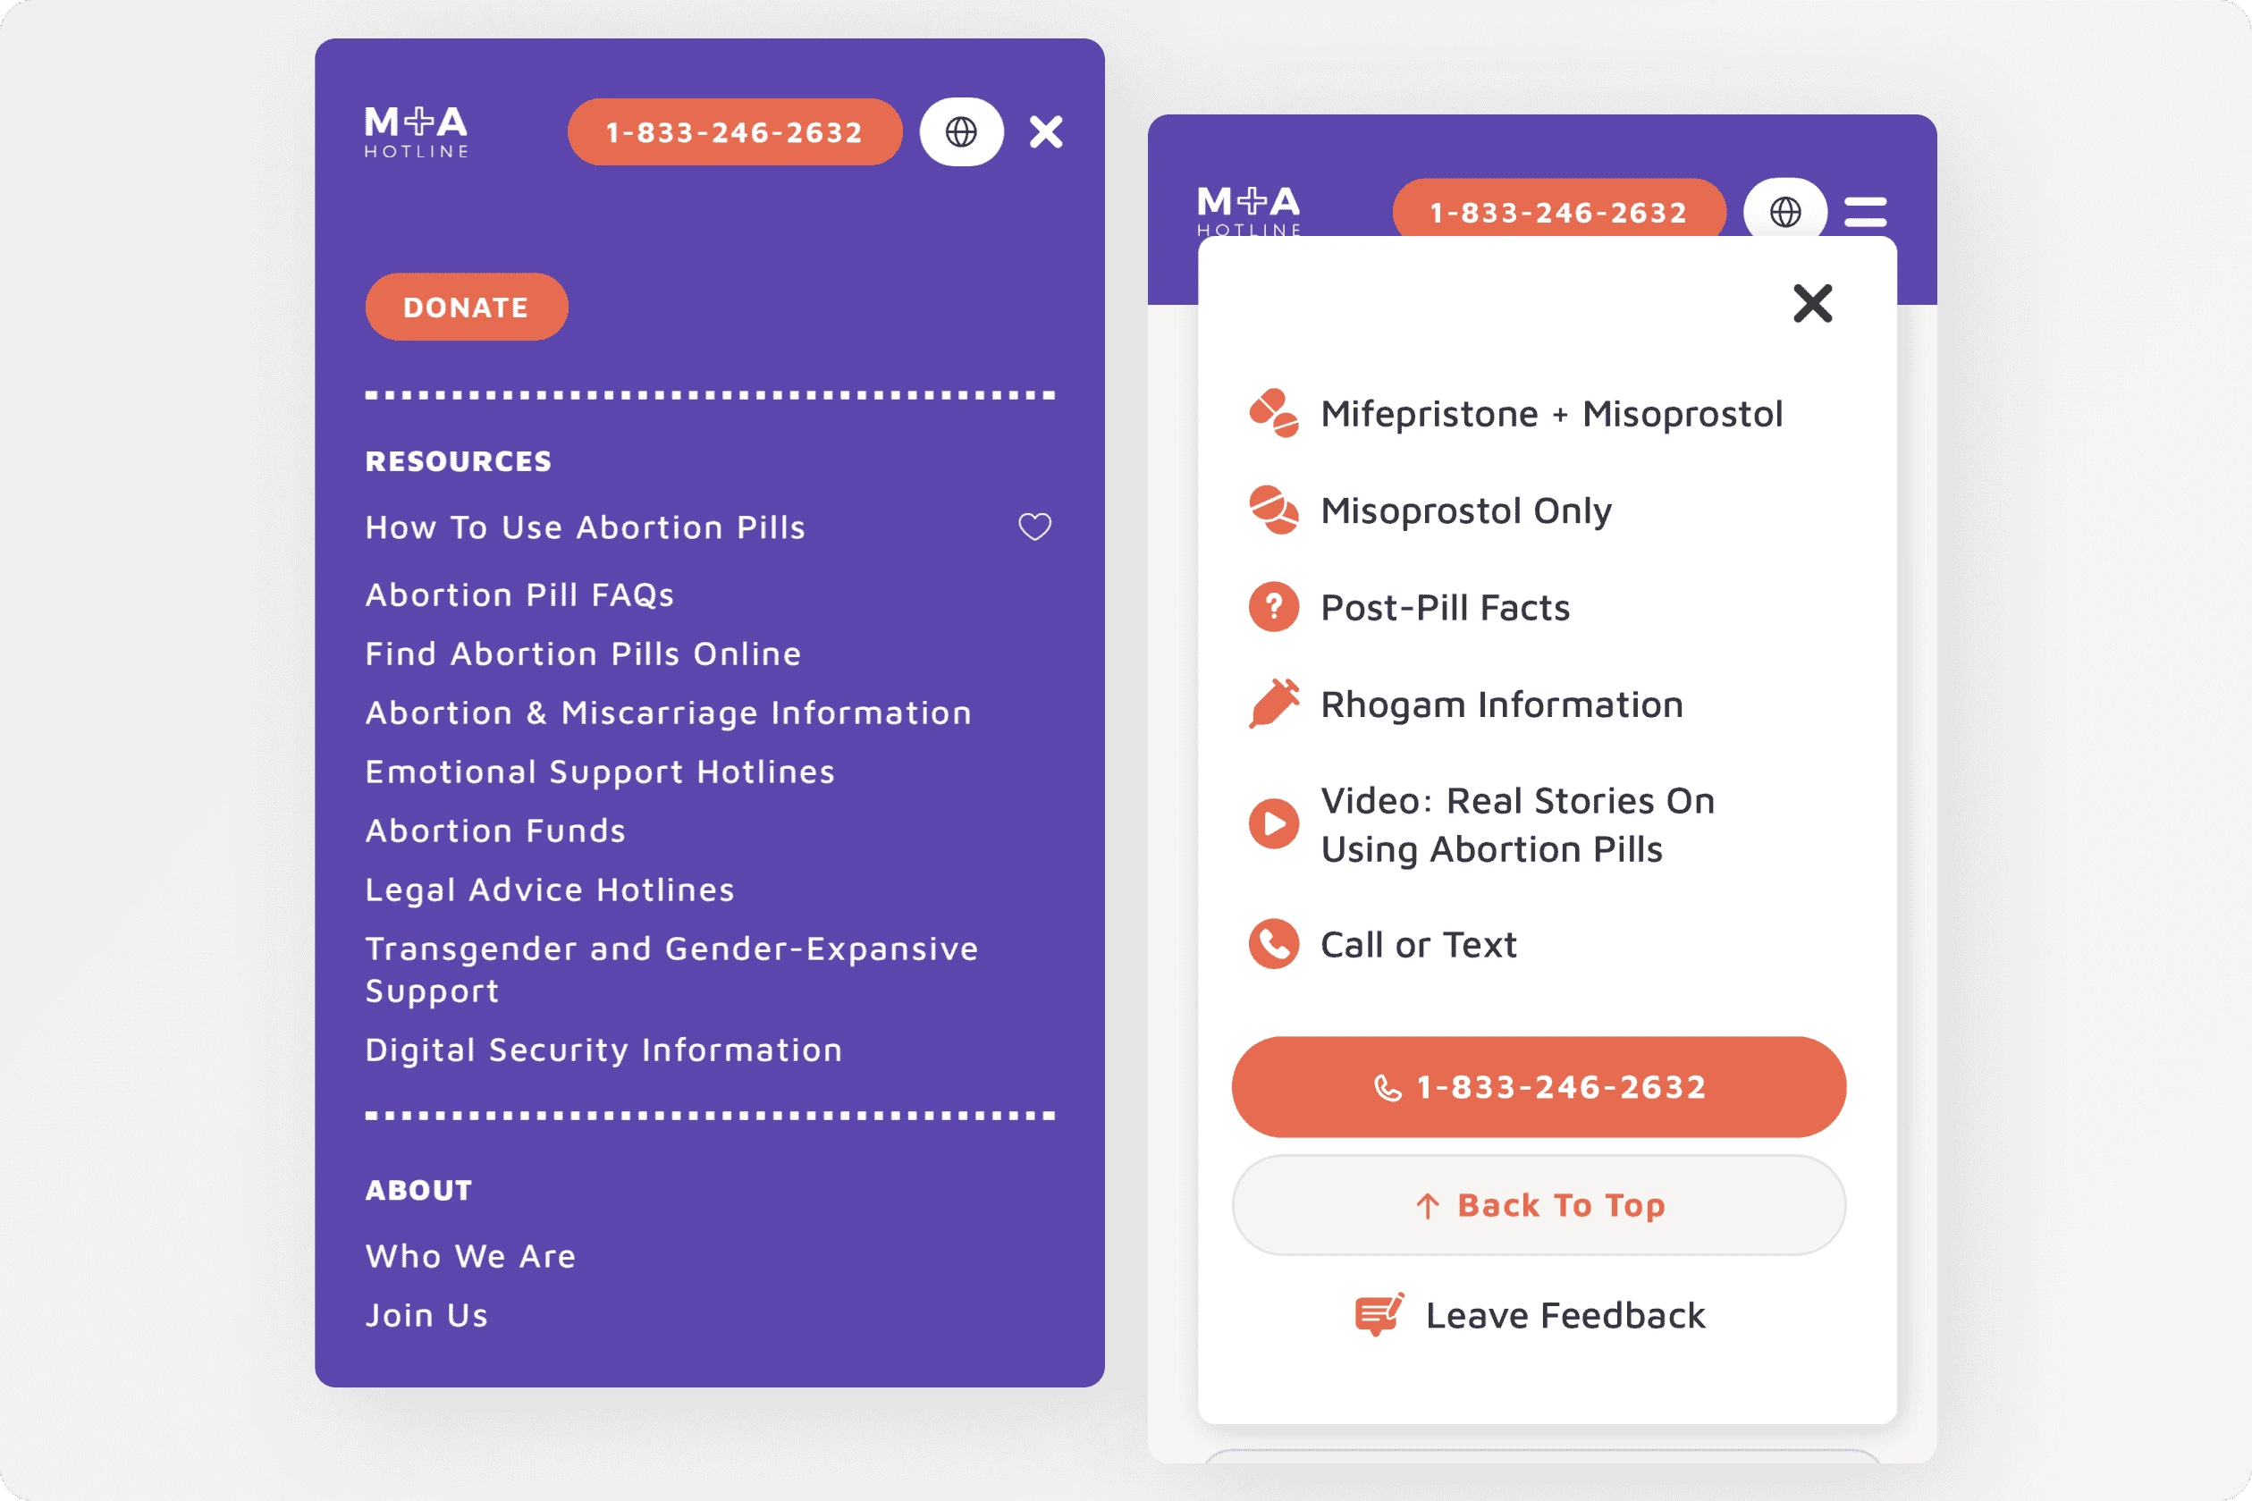Click the phone icon beside Call or Text
This screenshot has height=1501, width=2252.
(1273, 945)
